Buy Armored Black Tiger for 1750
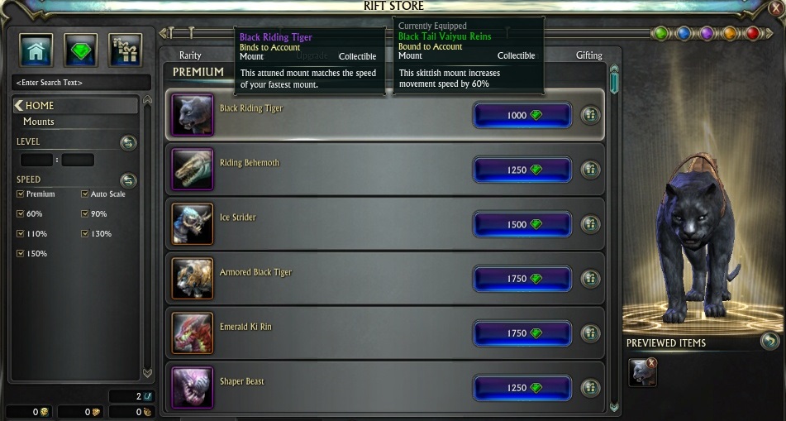Screen dimensions: 786x421 [522, 279]
